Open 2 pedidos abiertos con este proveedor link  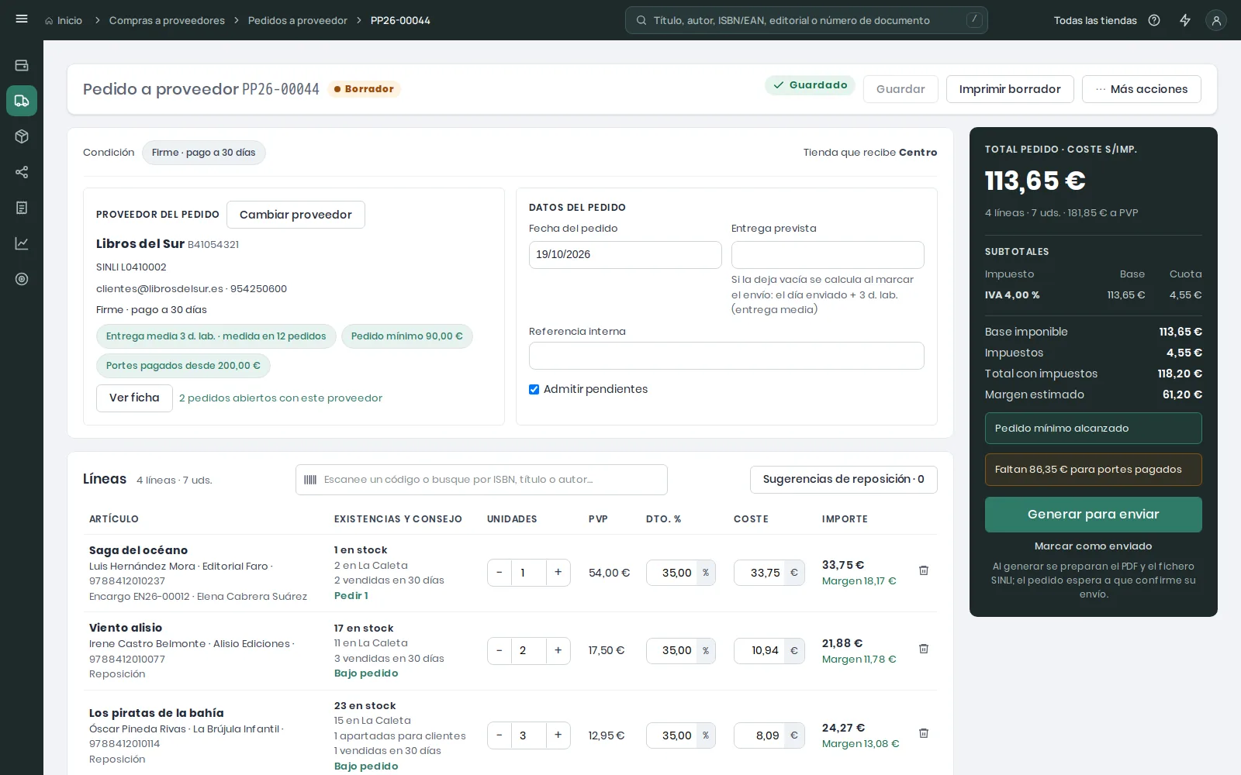[281, 398]
